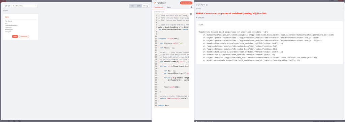
Task: Click the zoom-out magnifier at bottom left
Action: (x=19, y=121)
